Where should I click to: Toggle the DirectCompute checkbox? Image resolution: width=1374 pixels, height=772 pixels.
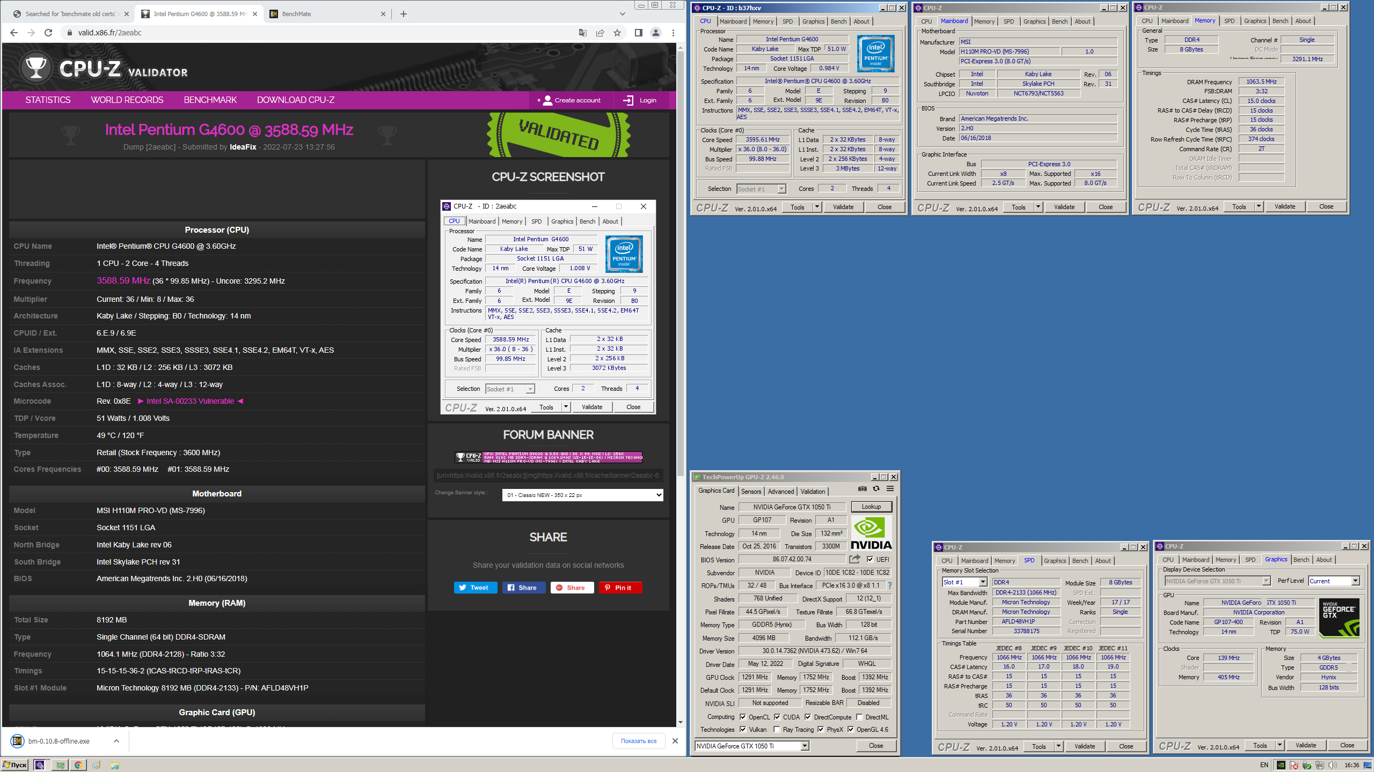pyautogui.click(x=808, y=717)
